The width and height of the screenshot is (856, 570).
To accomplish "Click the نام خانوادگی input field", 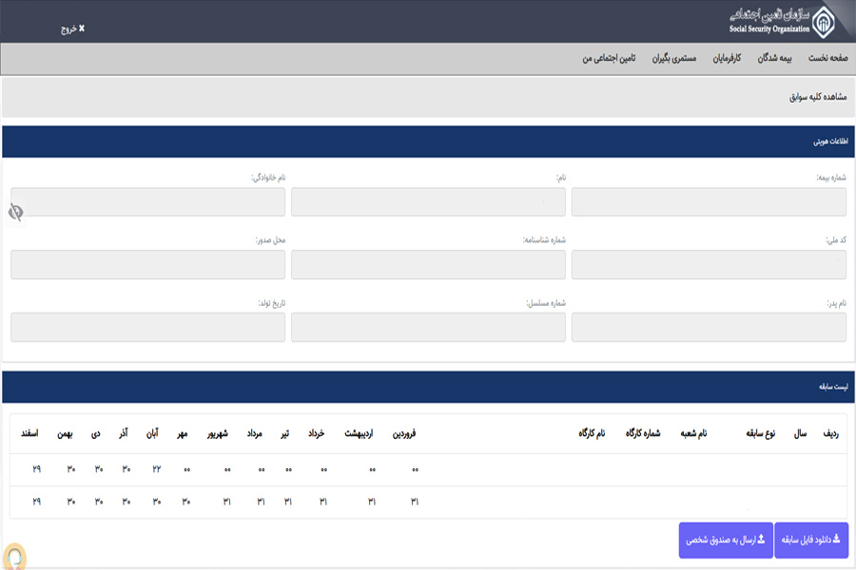I will click(x=147, y=201).
